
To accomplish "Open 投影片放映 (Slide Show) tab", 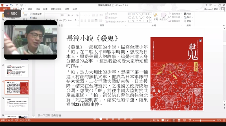I will click(x=56, y=9).
